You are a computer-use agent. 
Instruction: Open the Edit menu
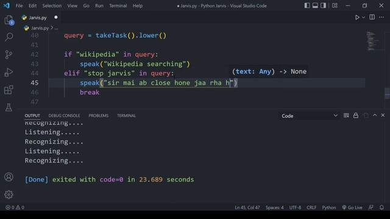tap(32, 5)
